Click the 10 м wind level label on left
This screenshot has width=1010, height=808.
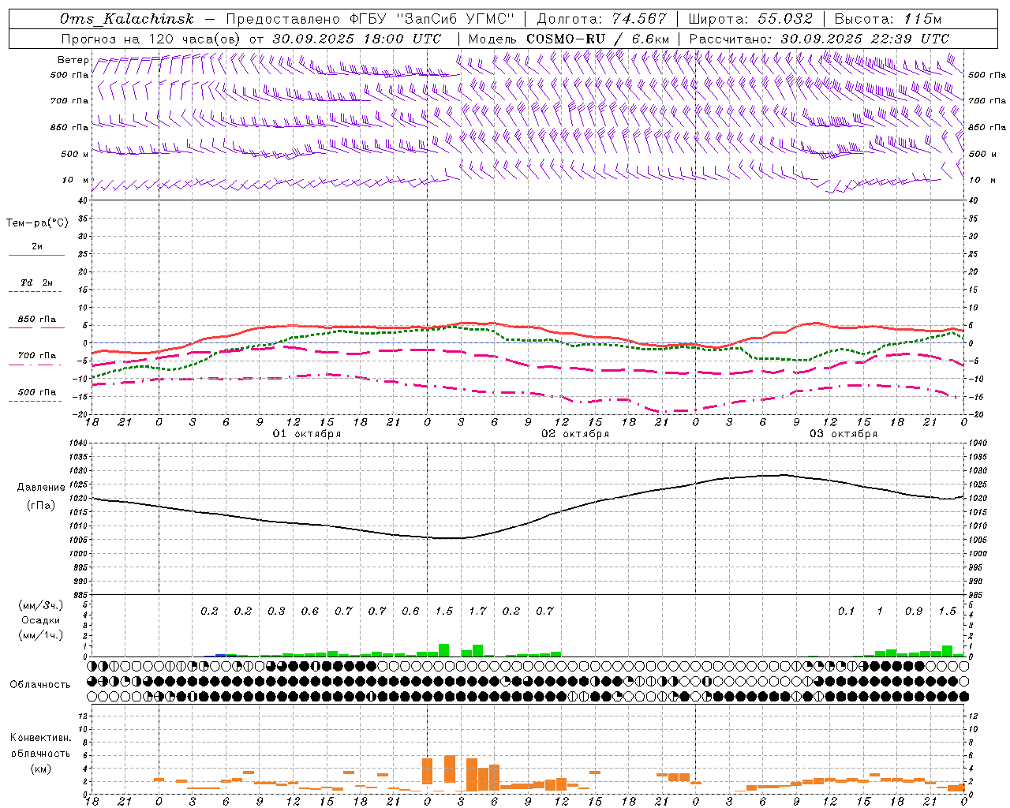76,180
